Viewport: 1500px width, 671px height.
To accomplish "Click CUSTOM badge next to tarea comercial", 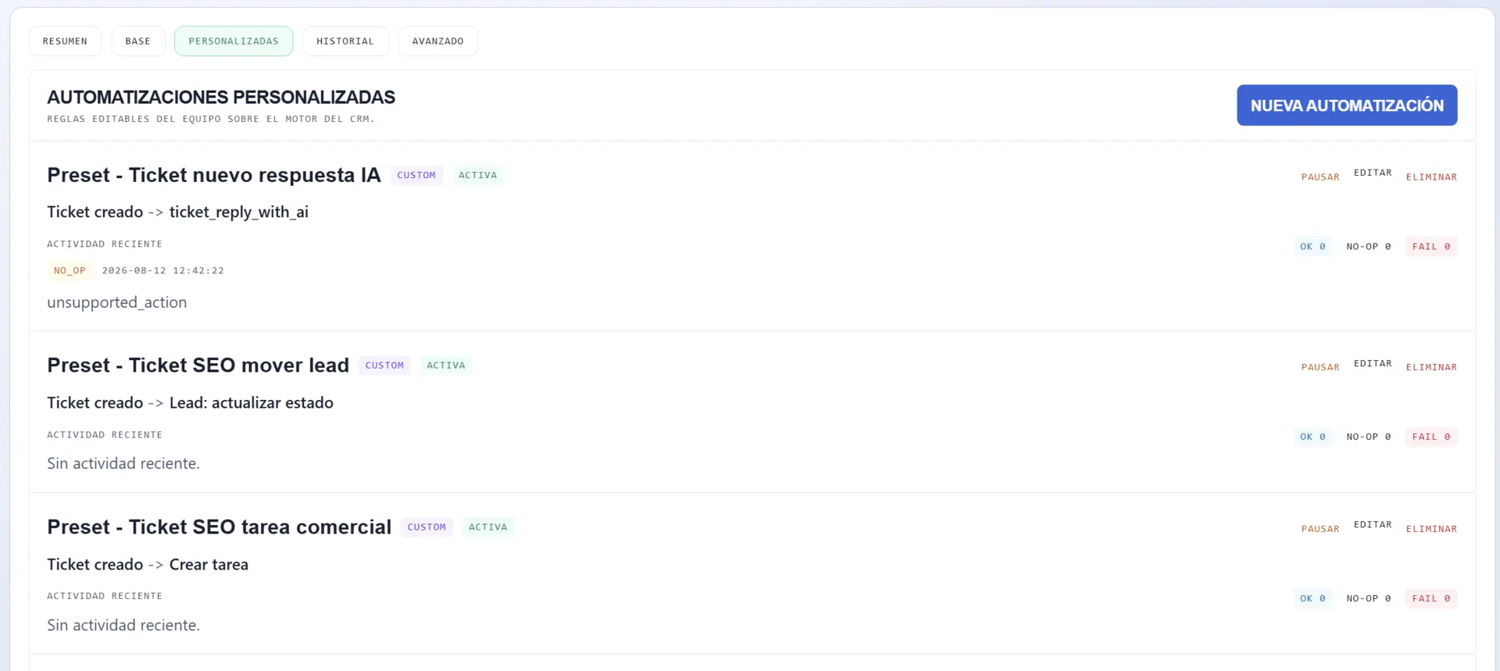I will click(x=427, y=527).
